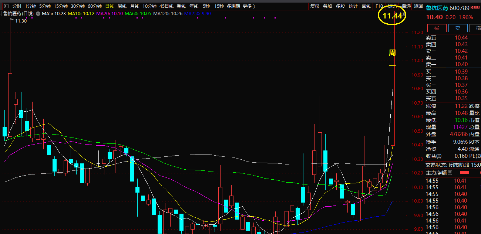
Task: Click the 最高 value 10.48
Action: pos(461,113)
